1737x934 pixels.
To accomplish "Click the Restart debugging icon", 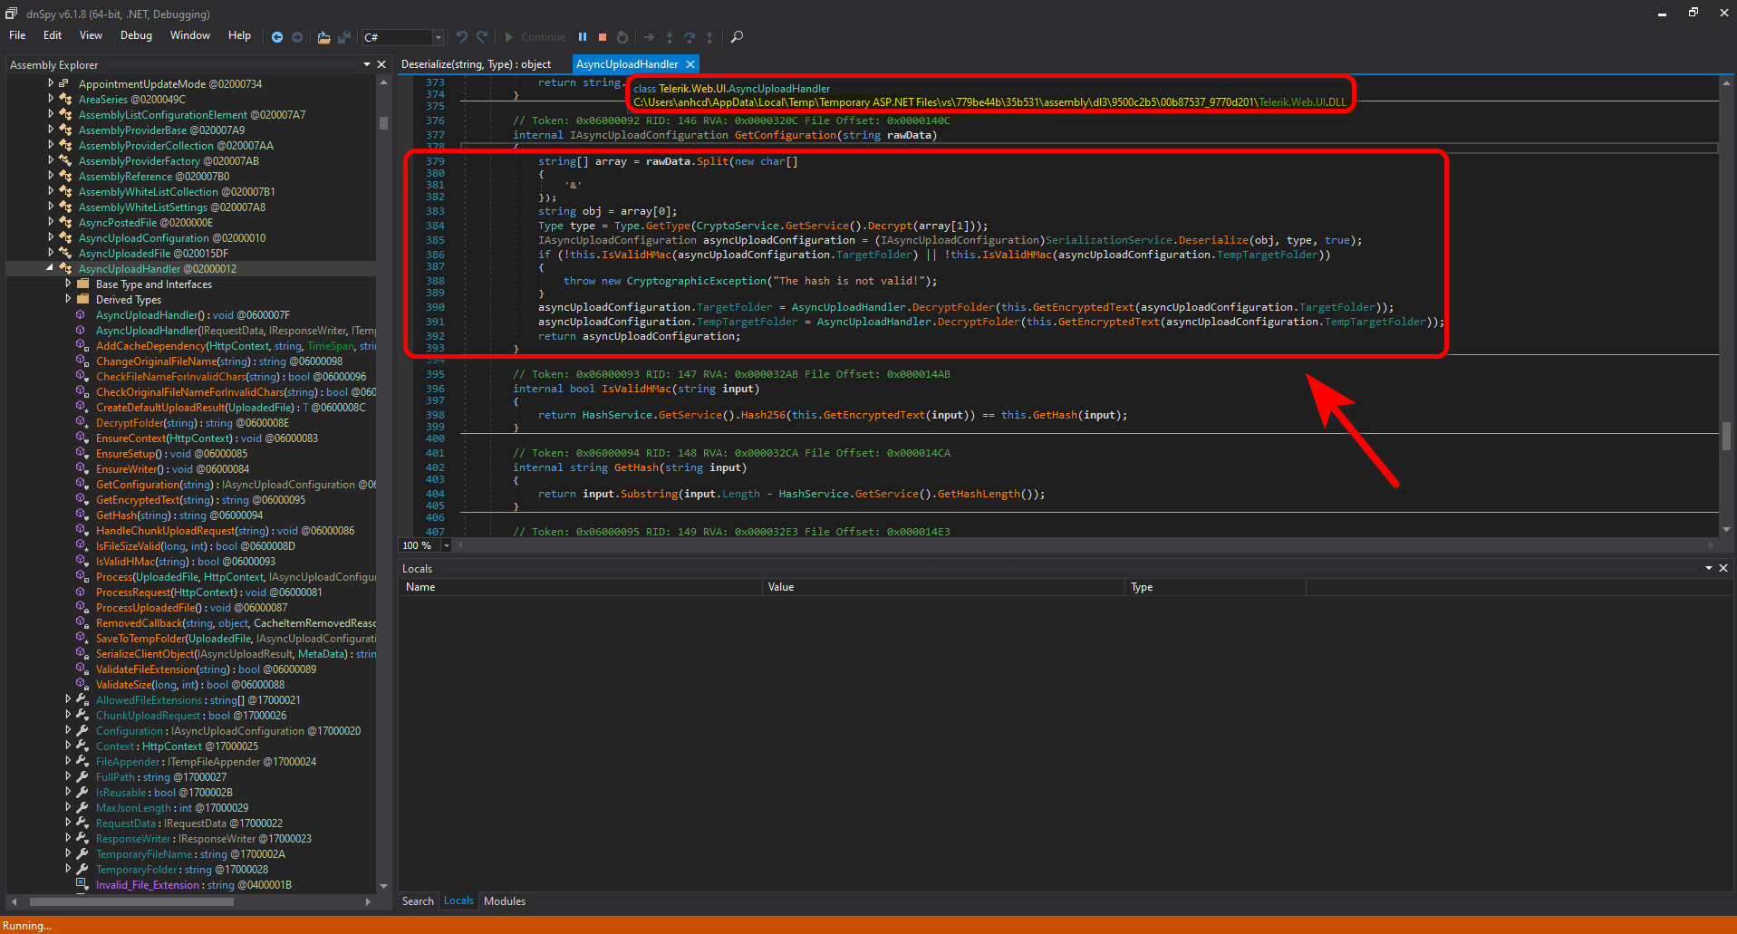I will (x=622, y=37).
